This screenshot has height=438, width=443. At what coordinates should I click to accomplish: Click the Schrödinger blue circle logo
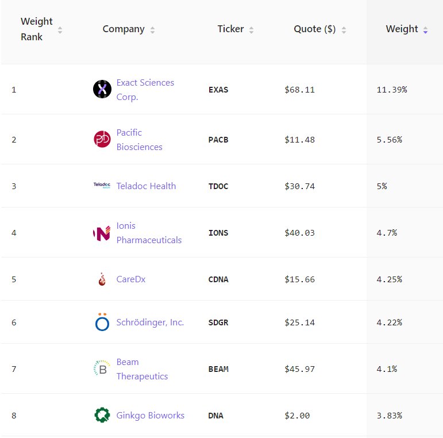(x=102, y=322)
